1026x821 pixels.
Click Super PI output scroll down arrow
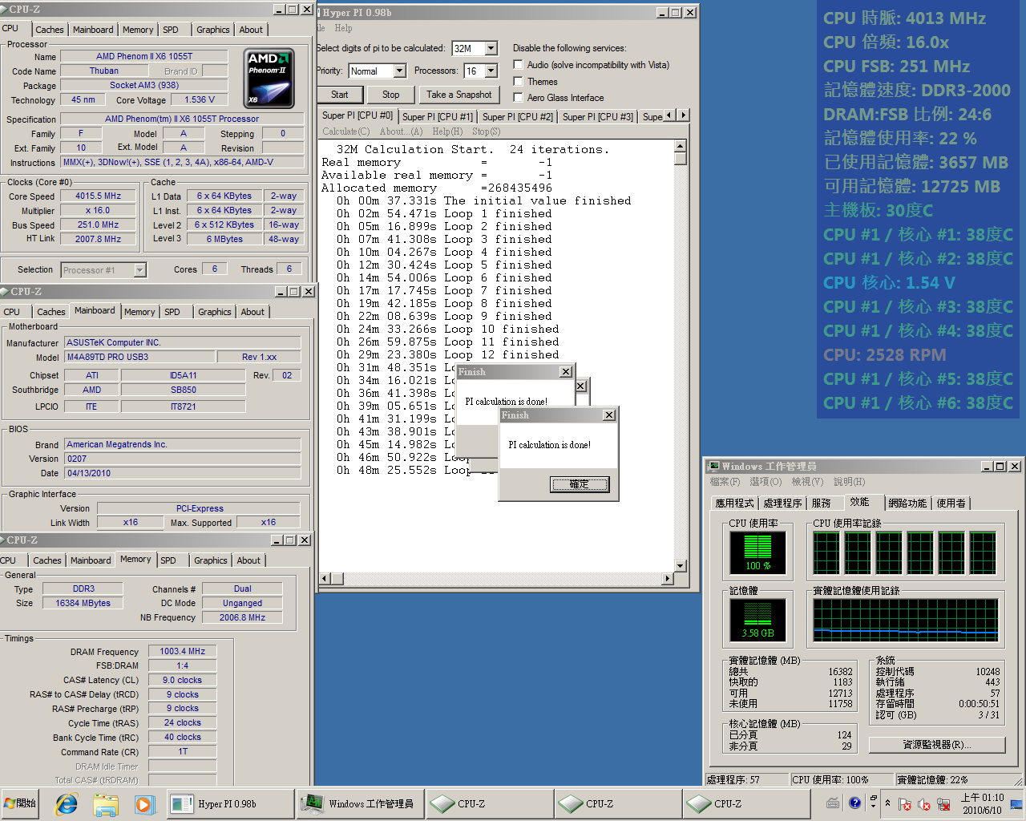coord(680,566)
